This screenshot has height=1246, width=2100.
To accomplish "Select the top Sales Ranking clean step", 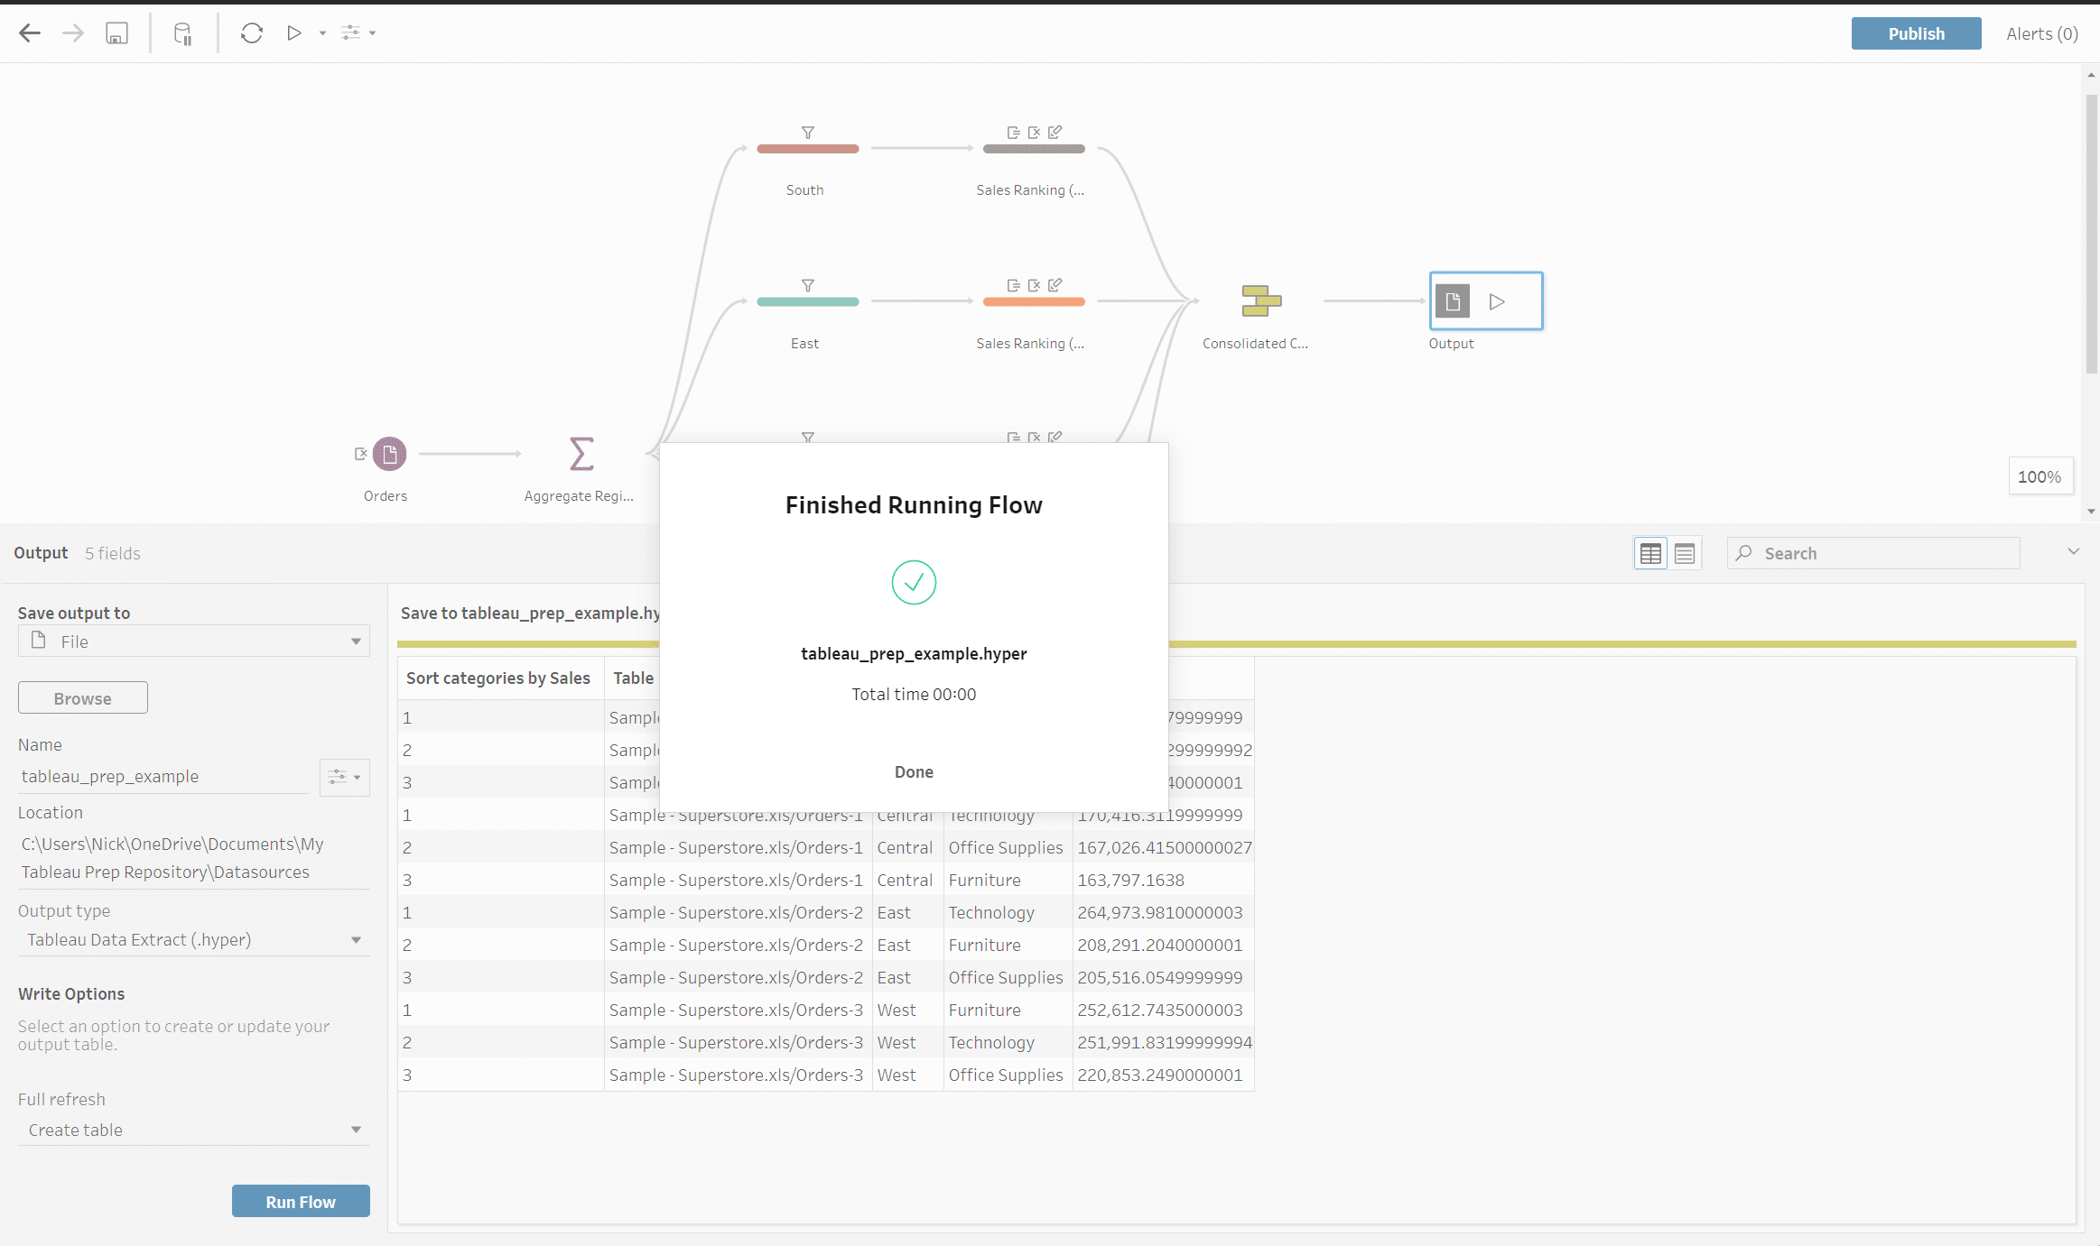I will (x=1034, y=149).
